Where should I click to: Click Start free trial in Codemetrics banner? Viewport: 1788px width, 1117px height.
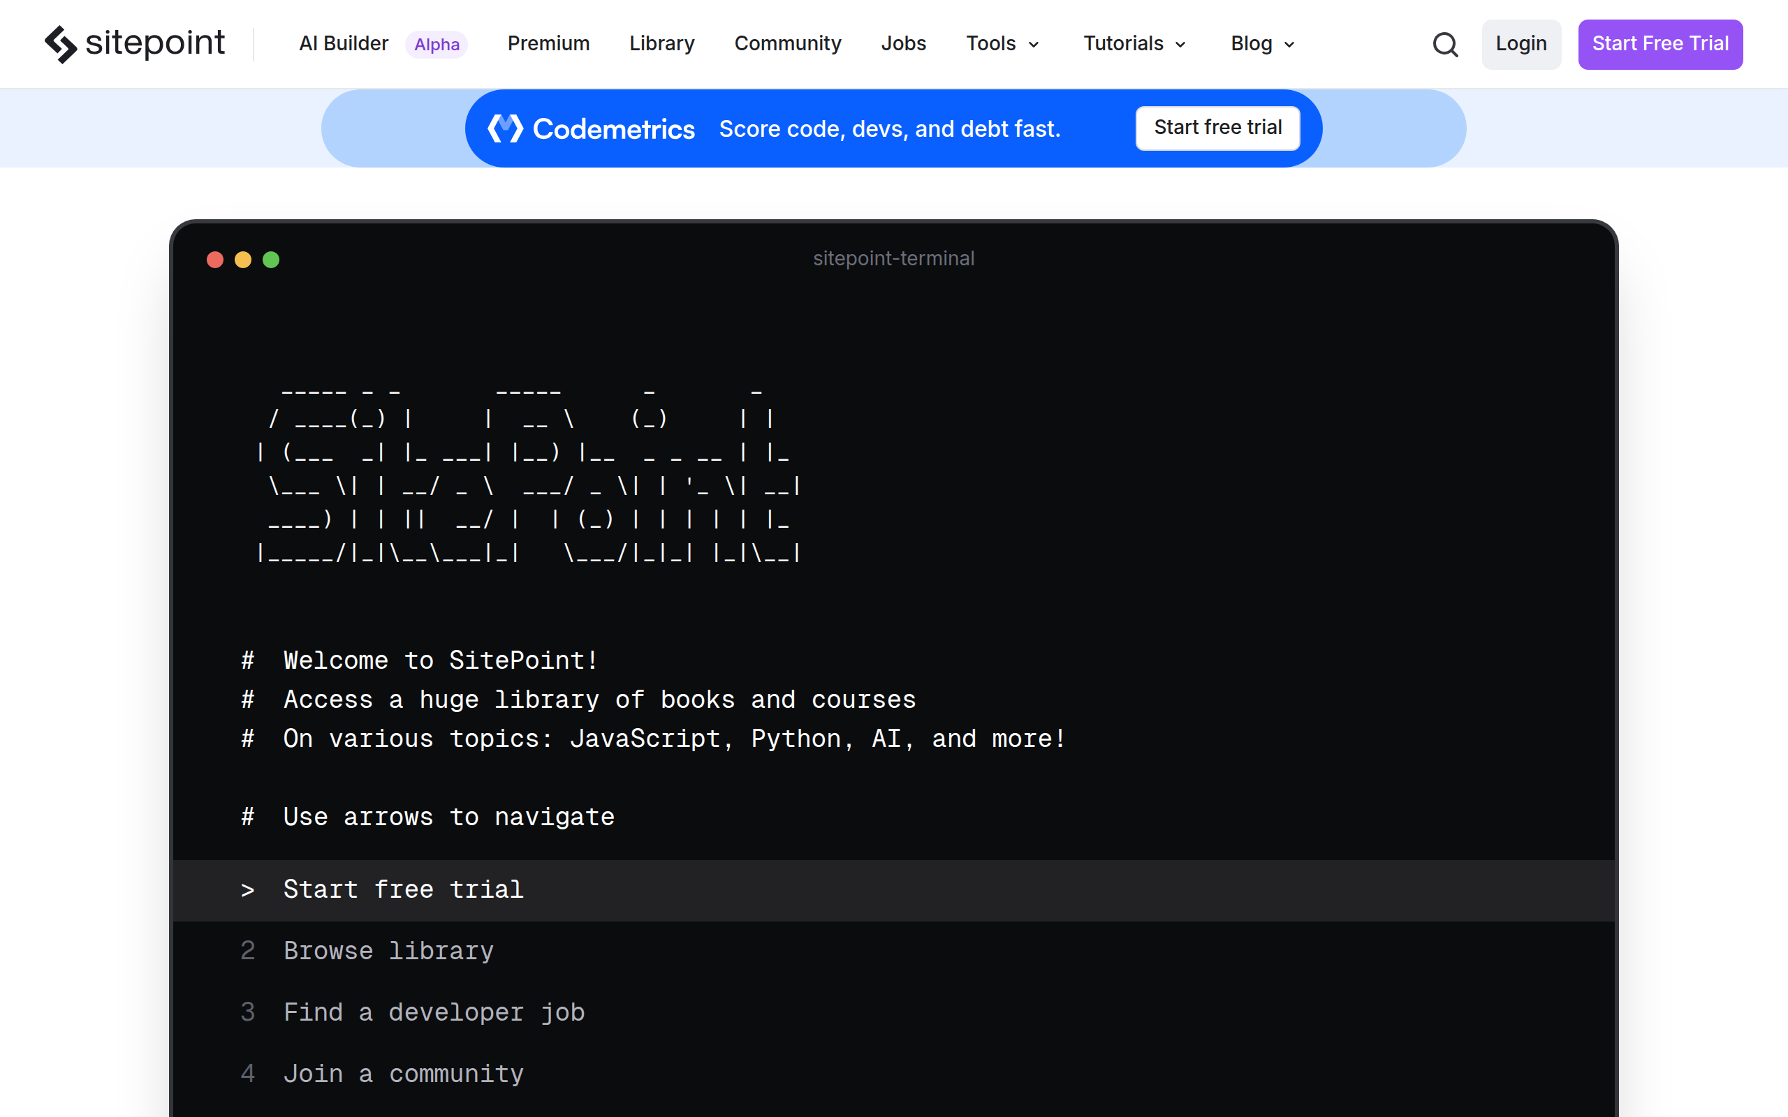(1217, 128)
